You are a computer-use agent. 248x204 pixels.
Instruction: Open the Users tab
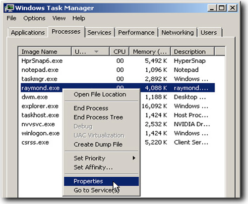(x=209, y=32)
